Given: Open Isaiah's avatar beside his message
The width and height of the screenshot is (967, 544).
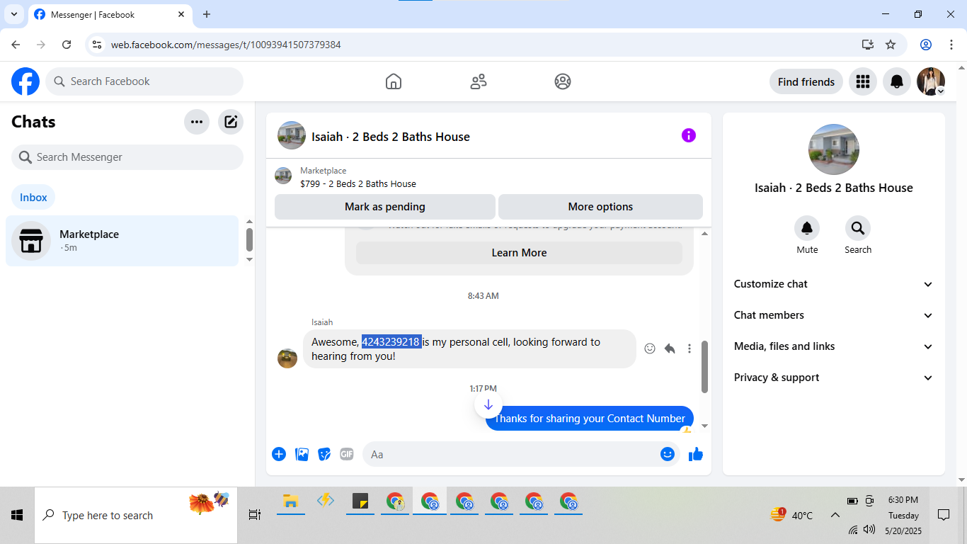Looking at the screenshot, I should click(287, 358).
